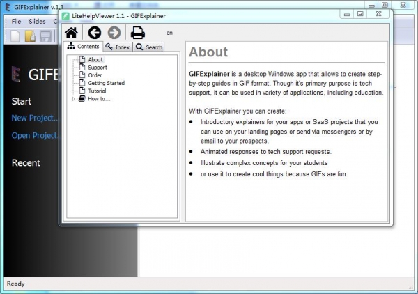The height and width of the screenshot is (294, 418).
Task: Click the New Project link
Action: pos(34,118)
